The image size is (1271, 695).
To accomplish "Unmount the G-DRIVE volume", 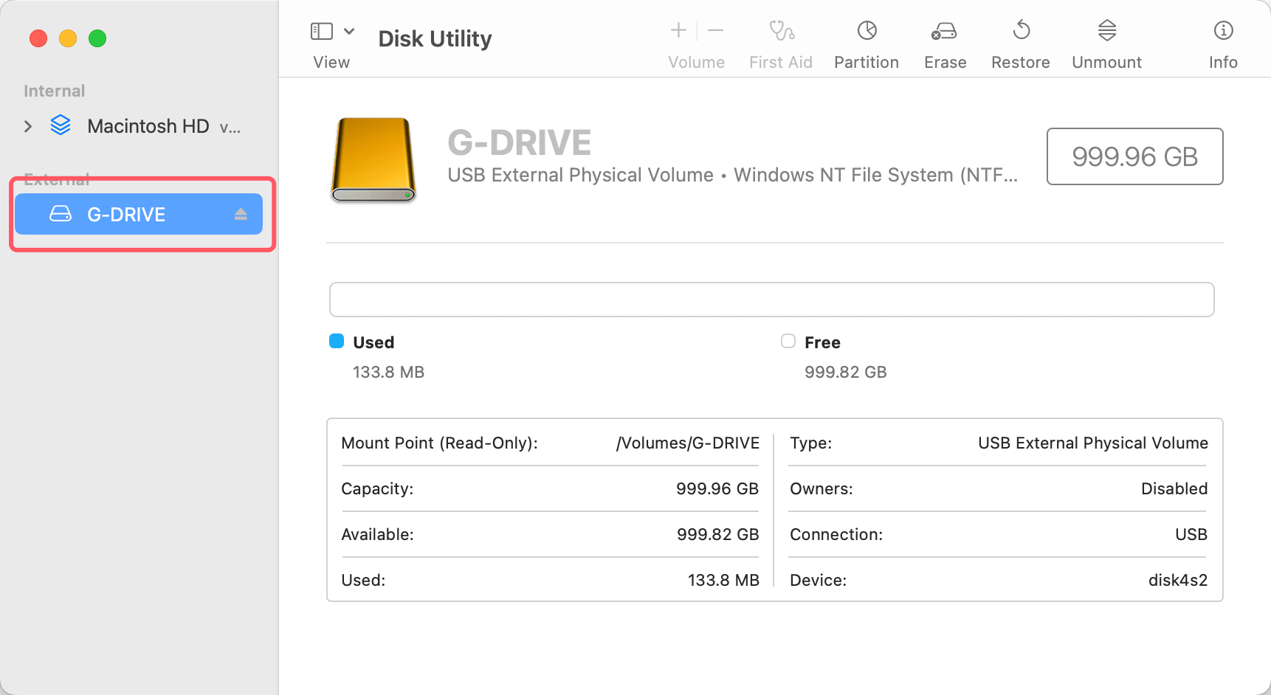I will tap(1106, 41).
